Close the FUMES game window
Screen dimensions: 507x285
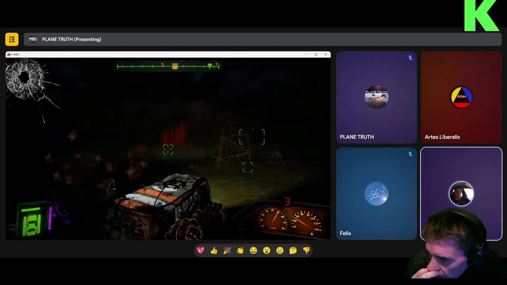coord(326,54)
